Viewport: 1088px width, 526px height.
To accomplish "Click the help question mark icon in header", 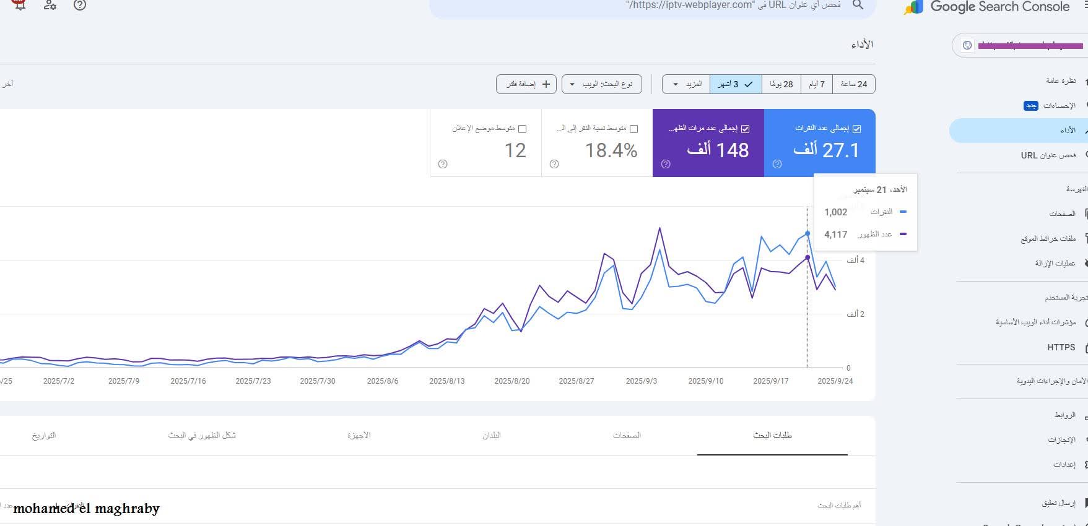I will (x=80, y=6).
